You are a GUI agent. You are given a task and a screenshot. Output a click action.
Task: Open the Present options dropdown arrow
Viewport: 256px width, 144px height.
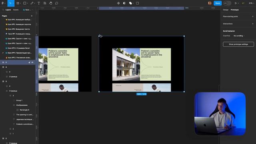click(238, 3)
